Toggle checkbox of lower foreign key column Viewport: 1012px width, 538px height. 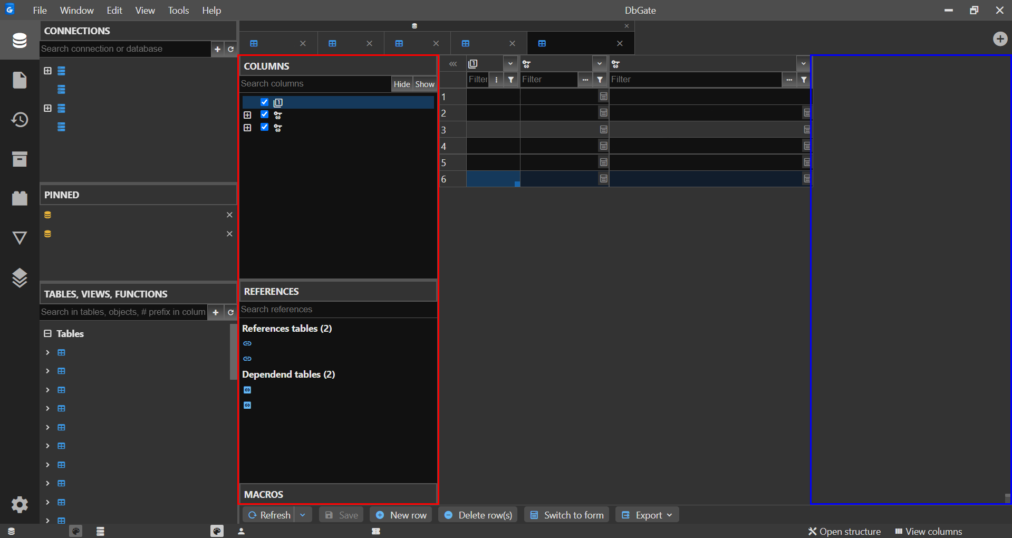click(x=265, y=127)
